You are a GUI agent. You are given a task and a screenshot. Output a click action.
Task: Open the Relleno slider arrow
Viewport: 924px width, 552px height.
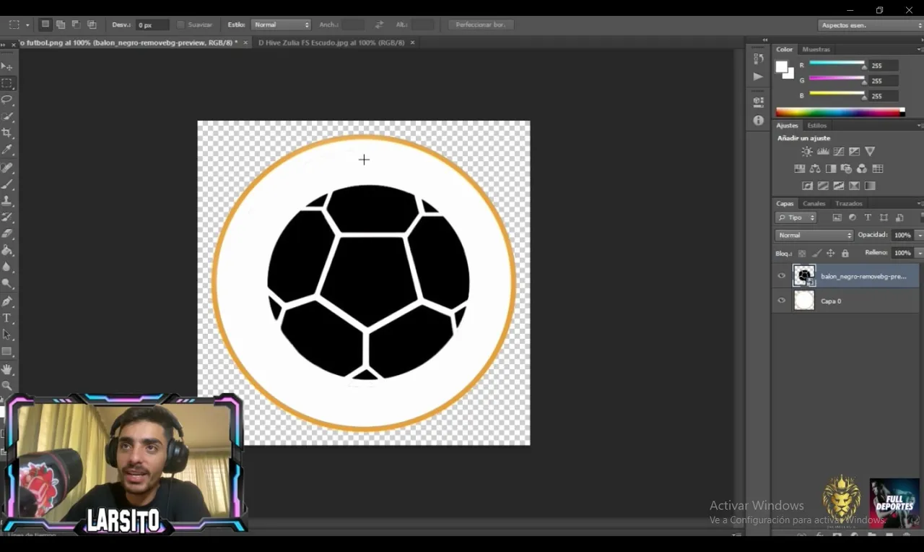919,253
